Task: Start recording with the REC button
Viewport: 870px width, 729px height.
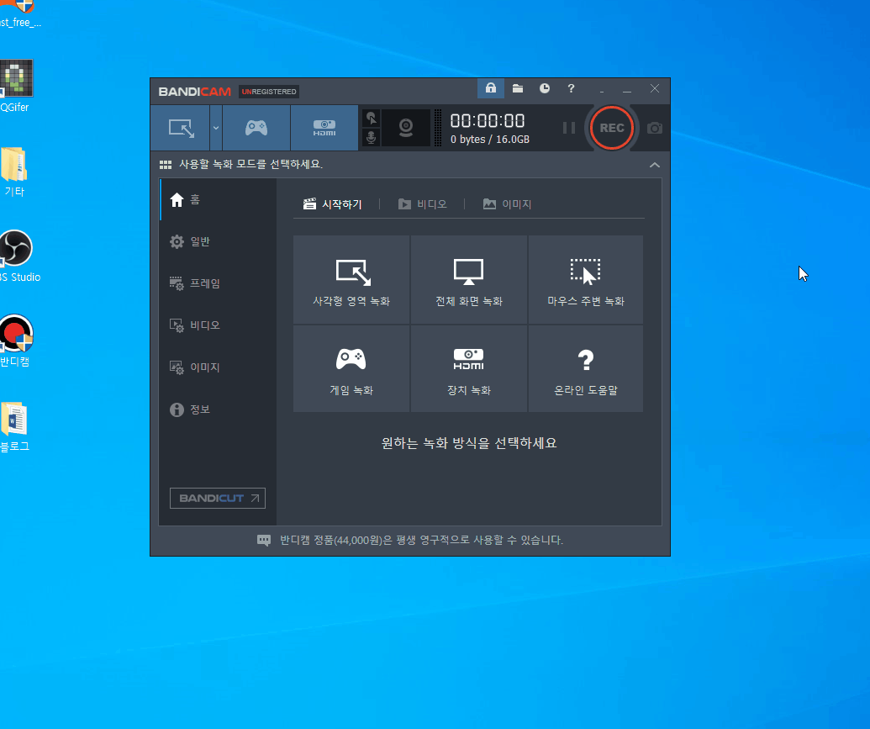Action: [611, 129]
